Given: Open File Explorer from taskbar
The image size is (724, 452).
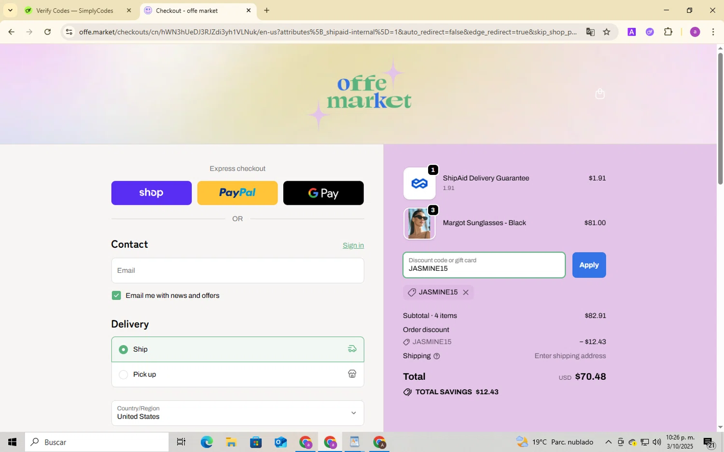Looking at the screenshot, I should click(231, 442).
